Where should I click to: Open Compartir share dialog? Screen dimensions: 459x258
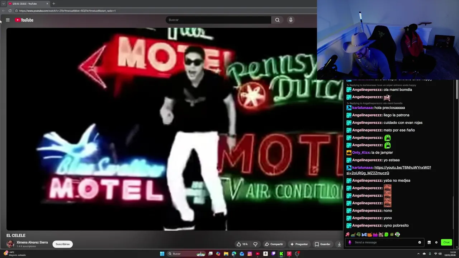point(274,244)
